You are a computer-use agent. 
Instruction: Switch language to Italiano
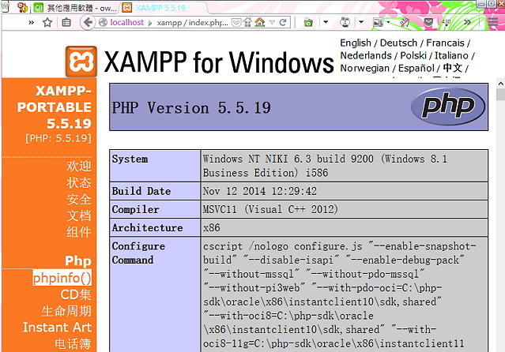point(451,55)
